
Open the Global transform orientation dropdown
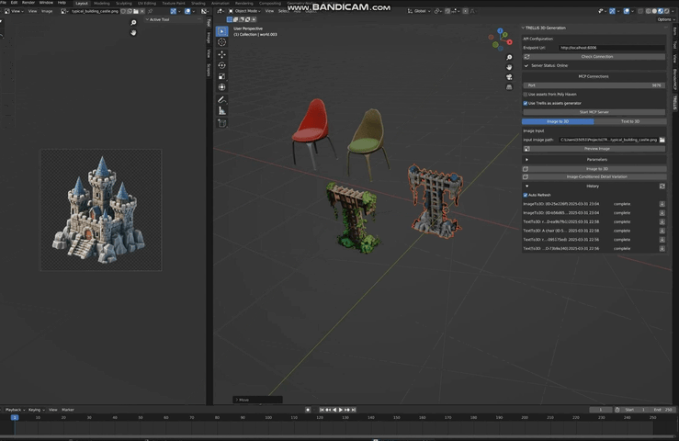click(419, 11)
